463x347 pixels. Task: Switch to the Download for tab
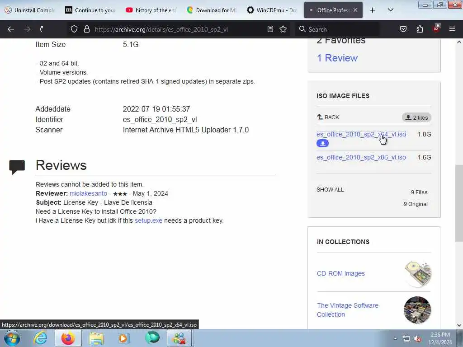(x=212, y=10)
